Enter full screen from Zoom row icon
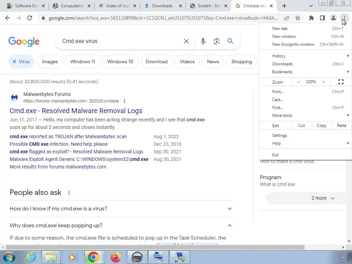Viewport: 352px width, 264px height. (341, 82)
